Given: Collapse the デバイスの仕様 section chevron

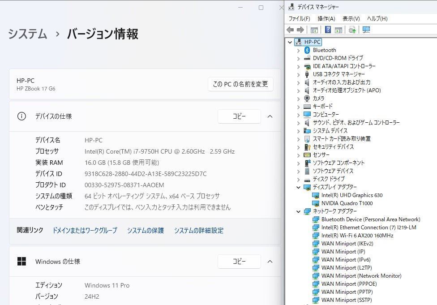Looking at the screenshot, I should point(270,116).
